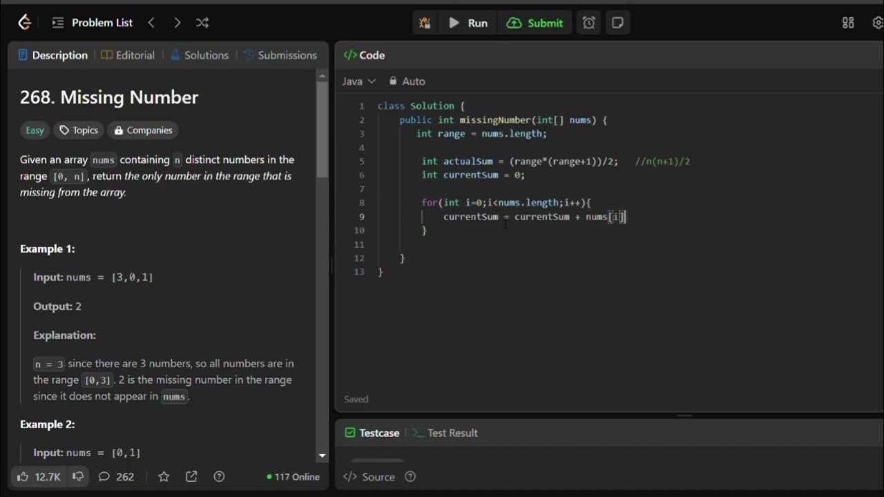Click the debug bug icon
884x497 pixels.
pyautogui.click(x=424, y=23)
